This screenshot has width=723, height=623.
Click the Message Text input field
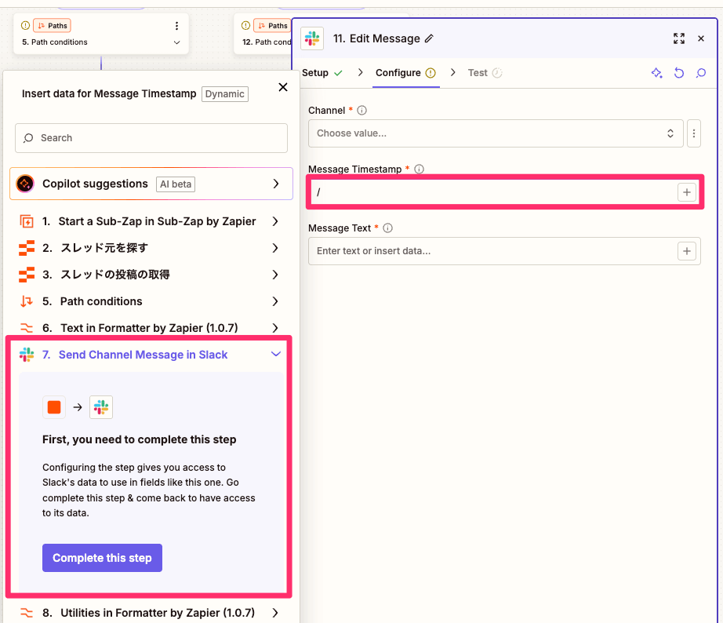pyautogui.click(x=490, y=251)
